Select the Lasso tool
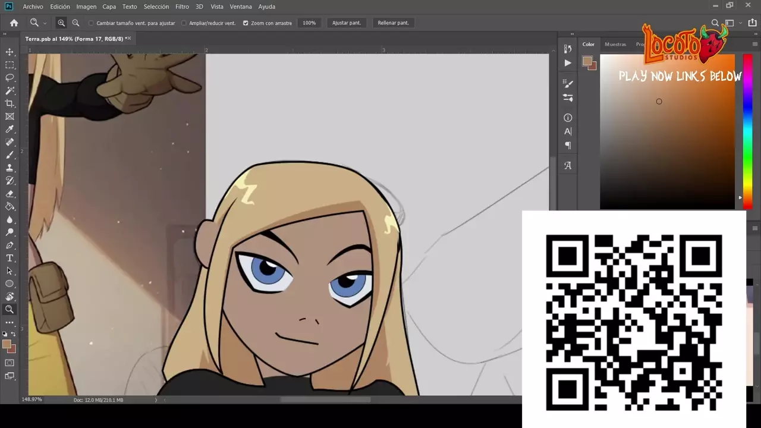 click(x=10, y=78)
